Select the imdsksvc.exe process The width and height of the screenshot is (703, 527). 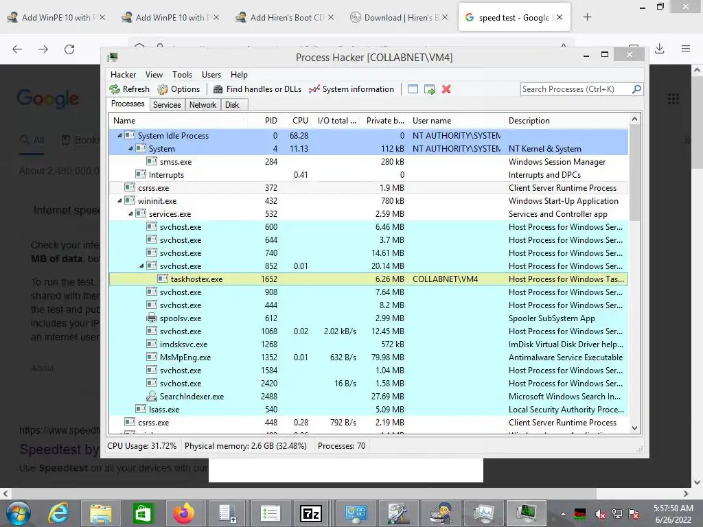tap(369, 344)
